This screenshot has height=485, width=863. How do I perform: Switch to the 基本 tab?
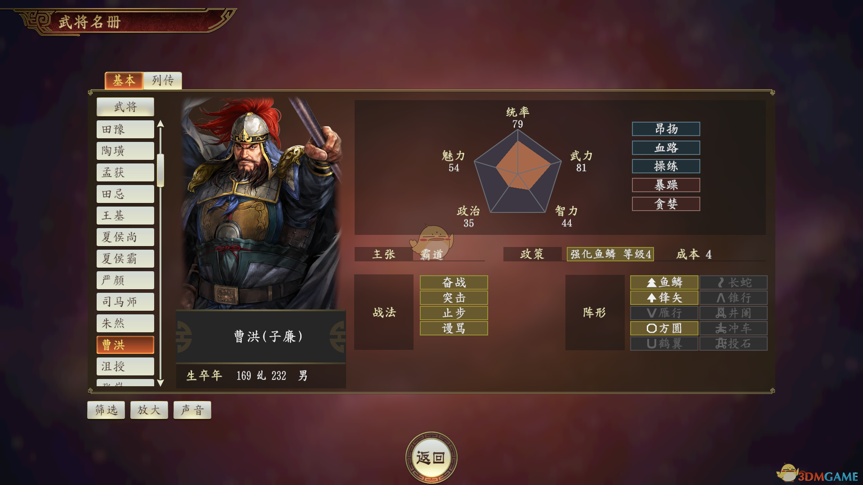click(124, 80)
